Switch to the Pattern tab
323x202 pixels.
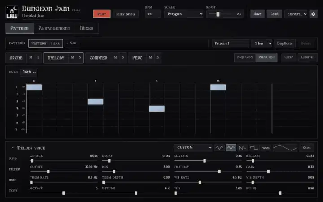pos(20,28)
